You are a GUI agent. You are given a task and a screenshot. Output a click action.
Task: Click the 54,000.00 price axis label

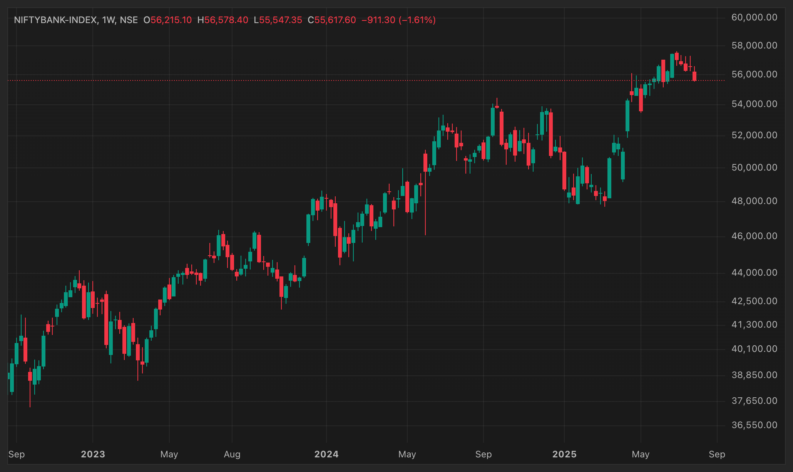[x=754, y=104]
